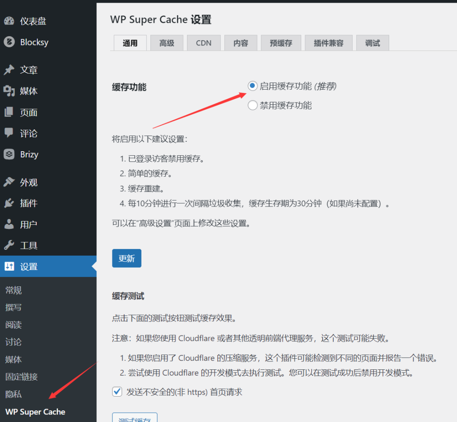457x422 pixels.
Task: Open the CDN tab
Action: [204, 43]
